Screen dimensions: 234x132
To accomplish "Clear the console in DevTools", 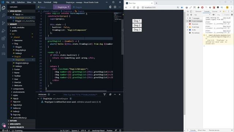I will 191,15.
